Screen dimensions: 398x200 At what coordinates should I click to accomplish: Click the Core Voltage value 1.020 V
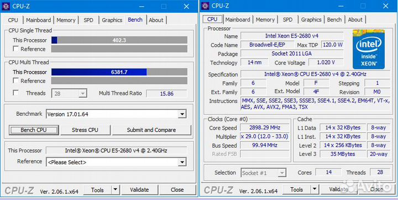pyautogui.click(x=326, y=62)
